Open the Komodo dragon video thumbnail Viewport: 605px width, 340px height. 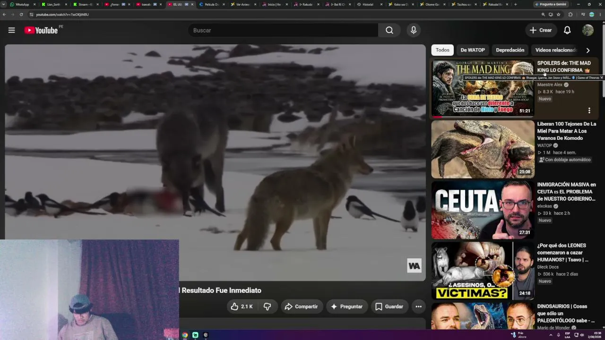tap(483, 149)
